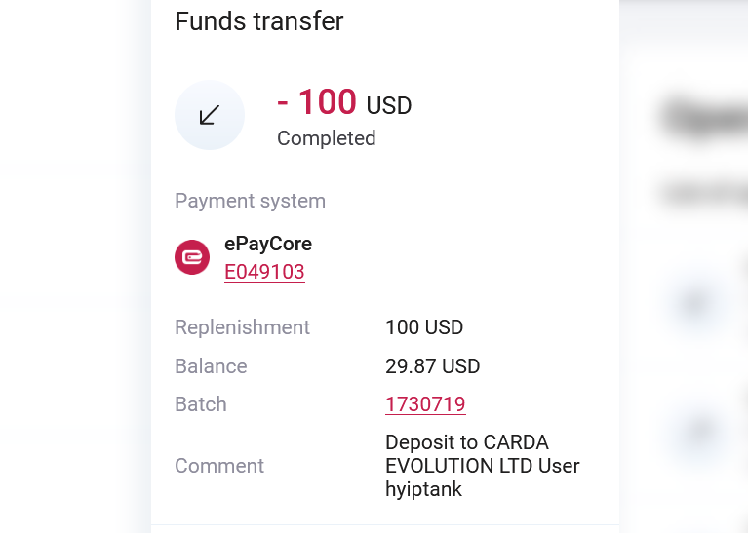This screenshot has width=748, height=533.
Task: Click the Batch label
Action: pyautogui.click(x=200, y=404)
